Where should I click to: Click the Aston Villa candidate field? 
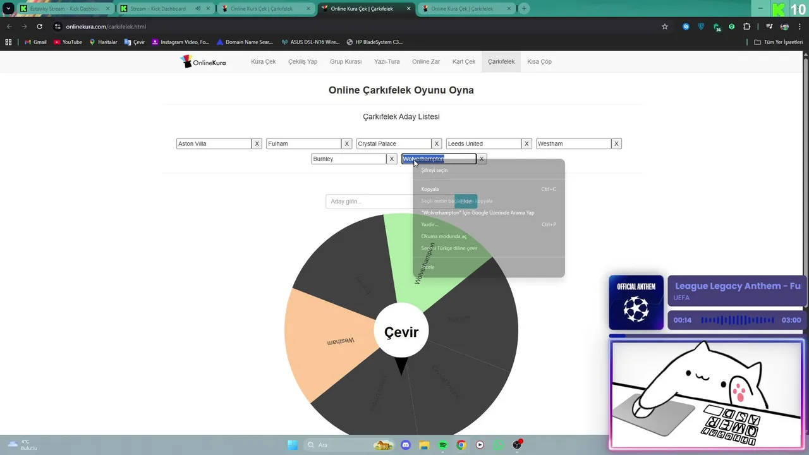214,143
